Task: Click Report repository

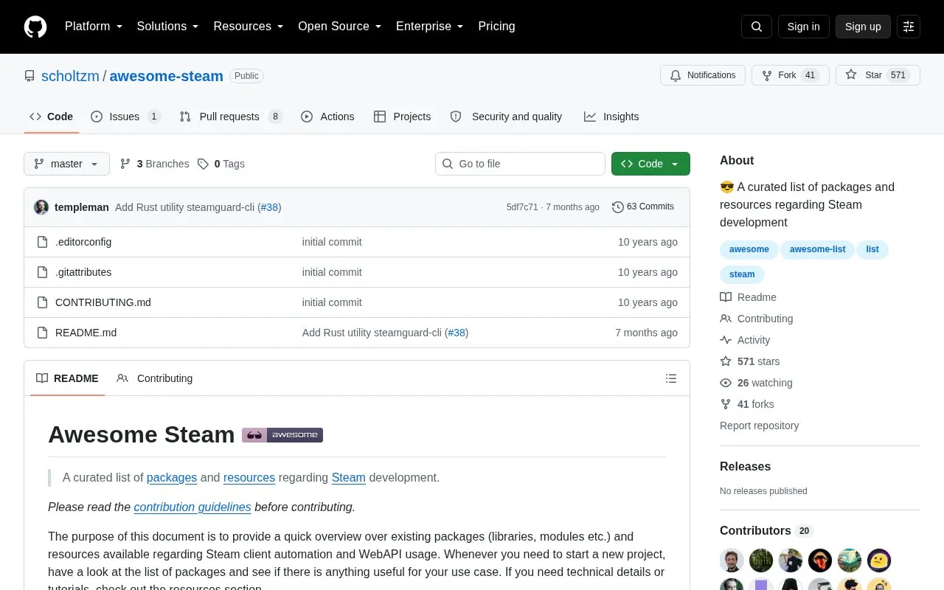Action: pyautogui.click(x=759, y=426)
